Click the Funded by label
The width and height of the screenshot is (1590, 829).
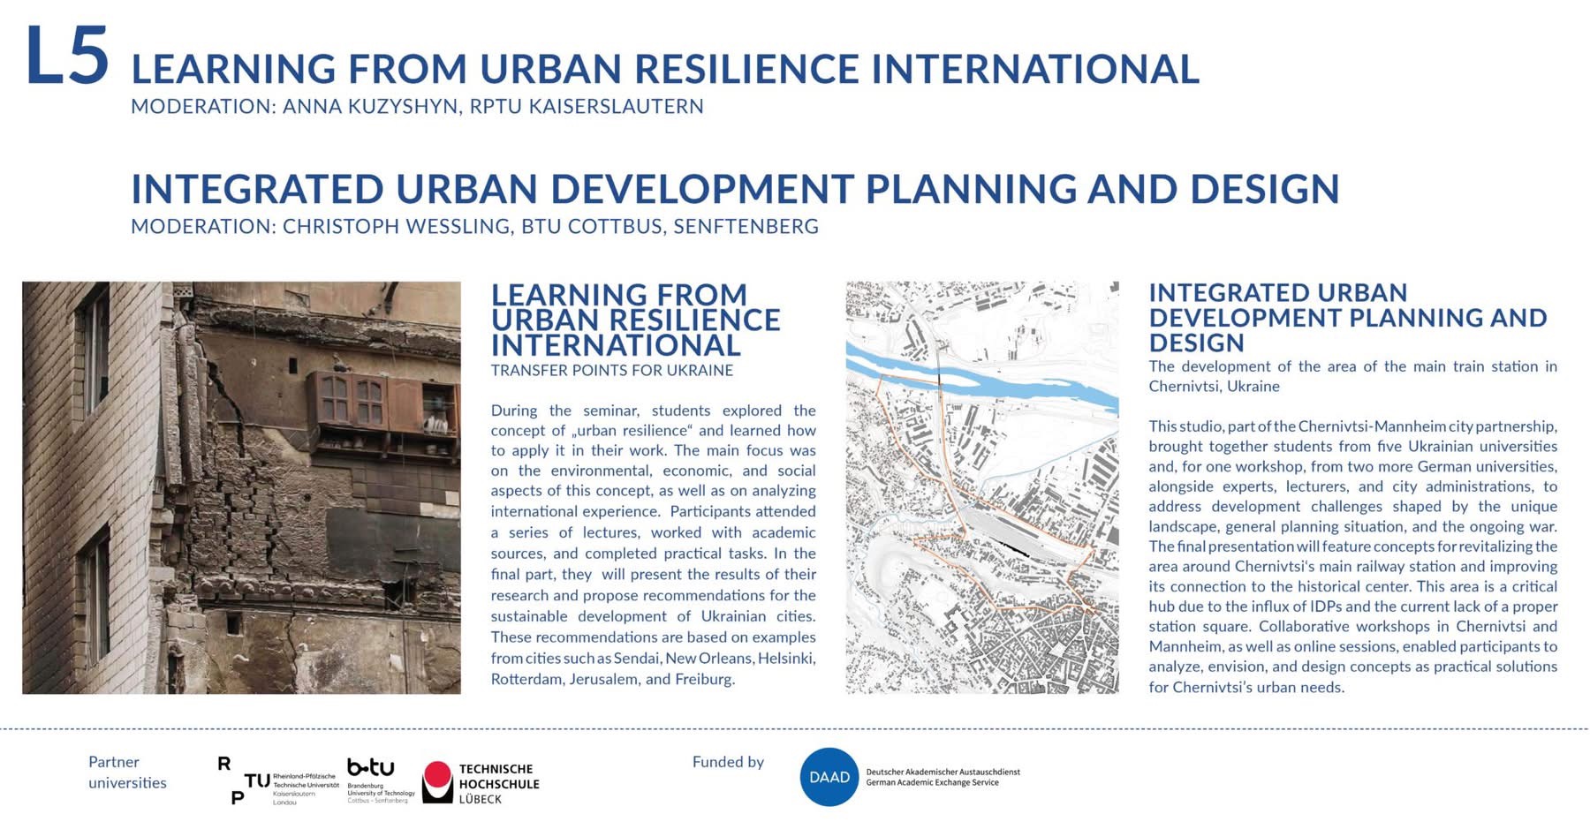tap(728, 762)
